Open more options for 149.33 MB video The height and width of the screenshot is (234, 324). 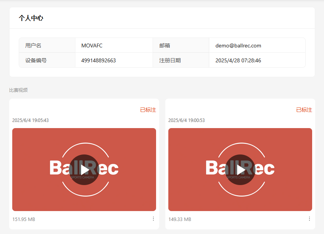[x=309, y=219]
